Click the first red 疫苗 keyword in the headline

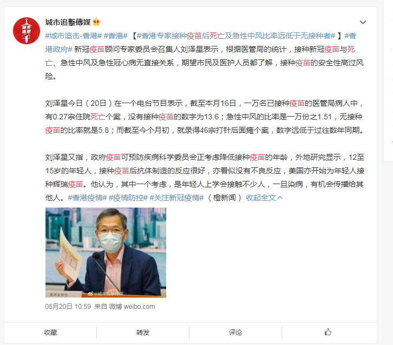[194, 36]
